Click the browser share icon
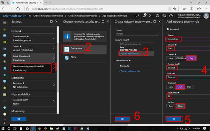Image resolution: width=210 pixels, height=131 pixels. 199,9
